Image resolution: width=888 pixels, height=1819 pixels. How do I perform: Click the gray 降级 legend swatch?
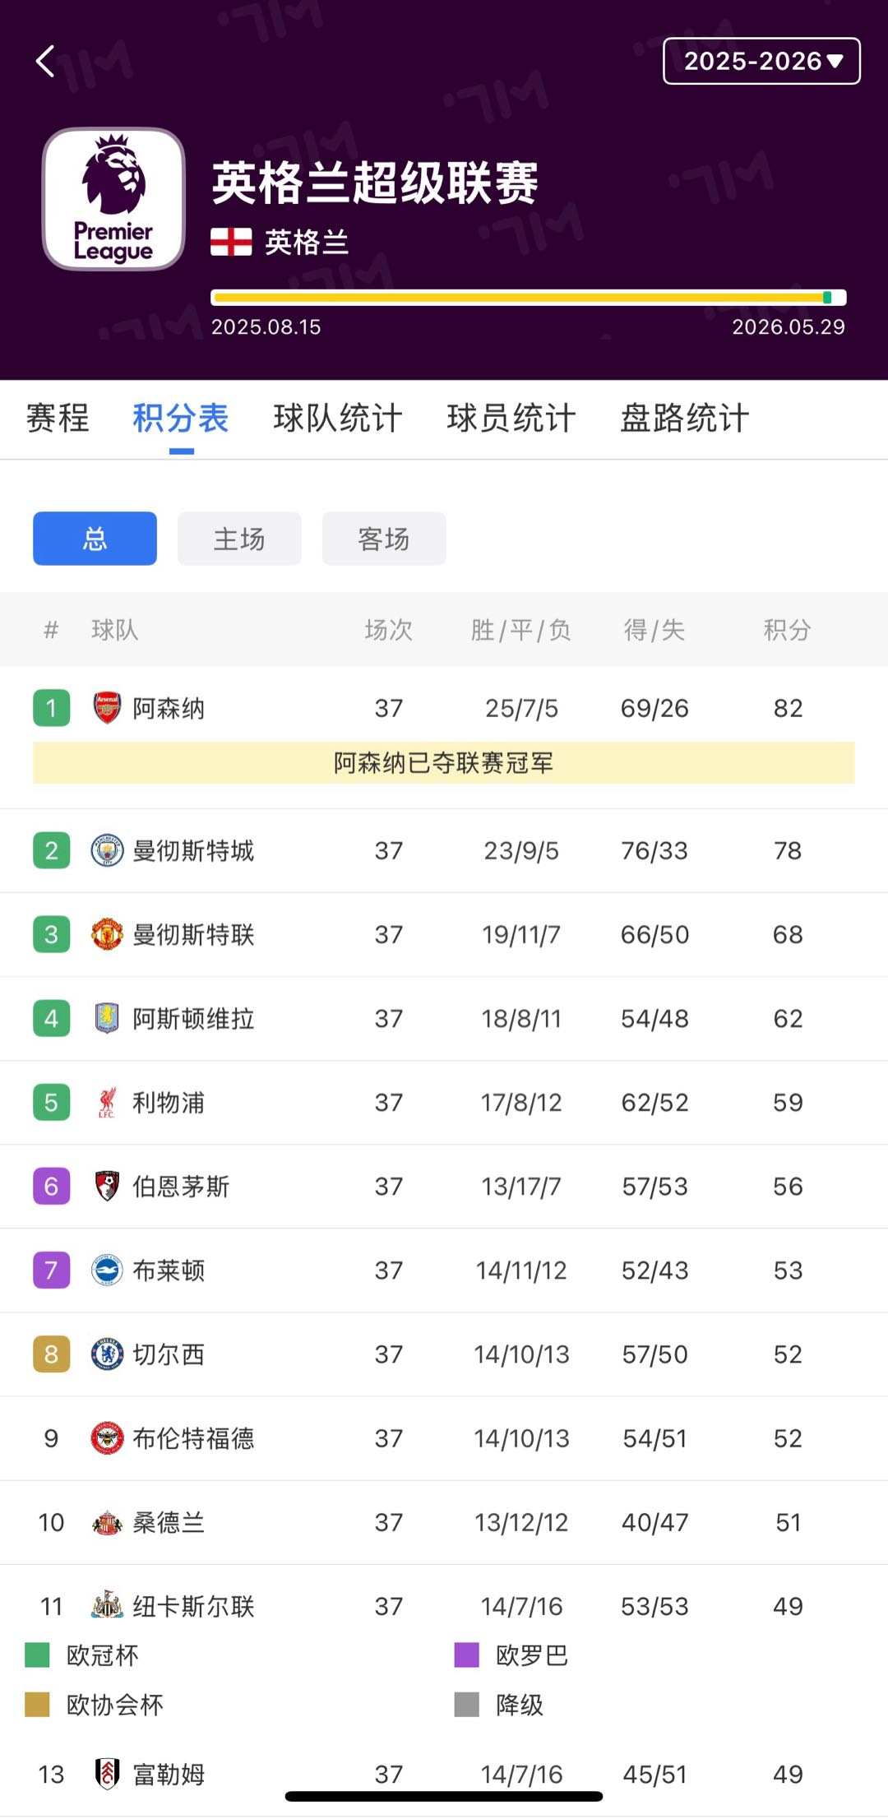(x=467, y=1704)
